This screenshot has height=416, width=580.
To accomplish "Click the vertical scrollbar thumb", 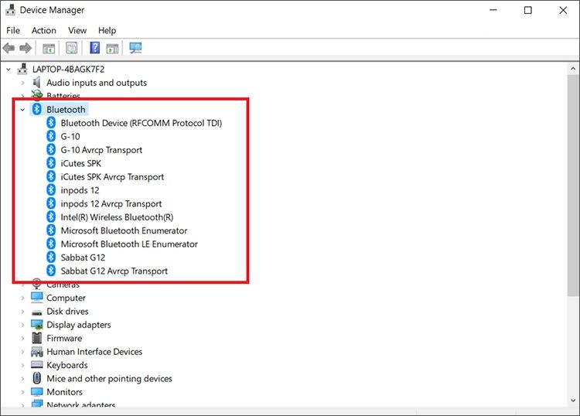I will coord(573,185).
